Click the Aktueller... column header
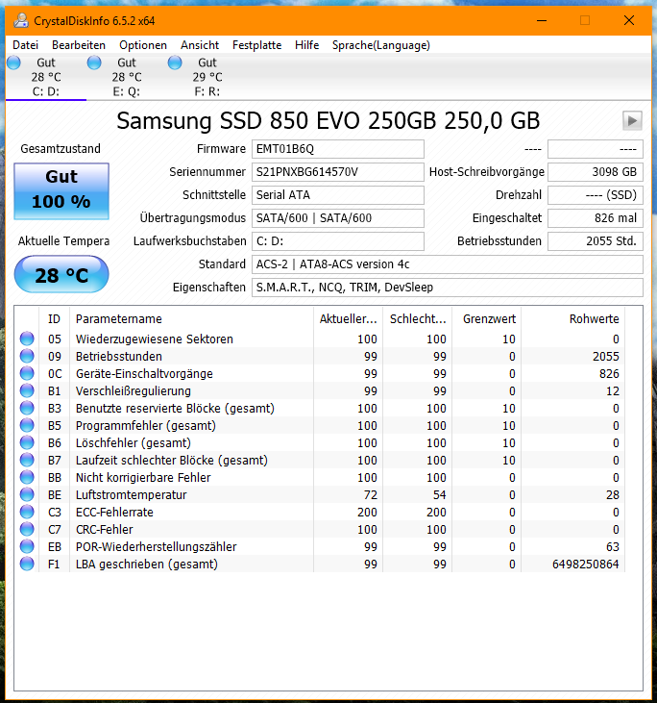657x703 pixels. tap(349, 319)
